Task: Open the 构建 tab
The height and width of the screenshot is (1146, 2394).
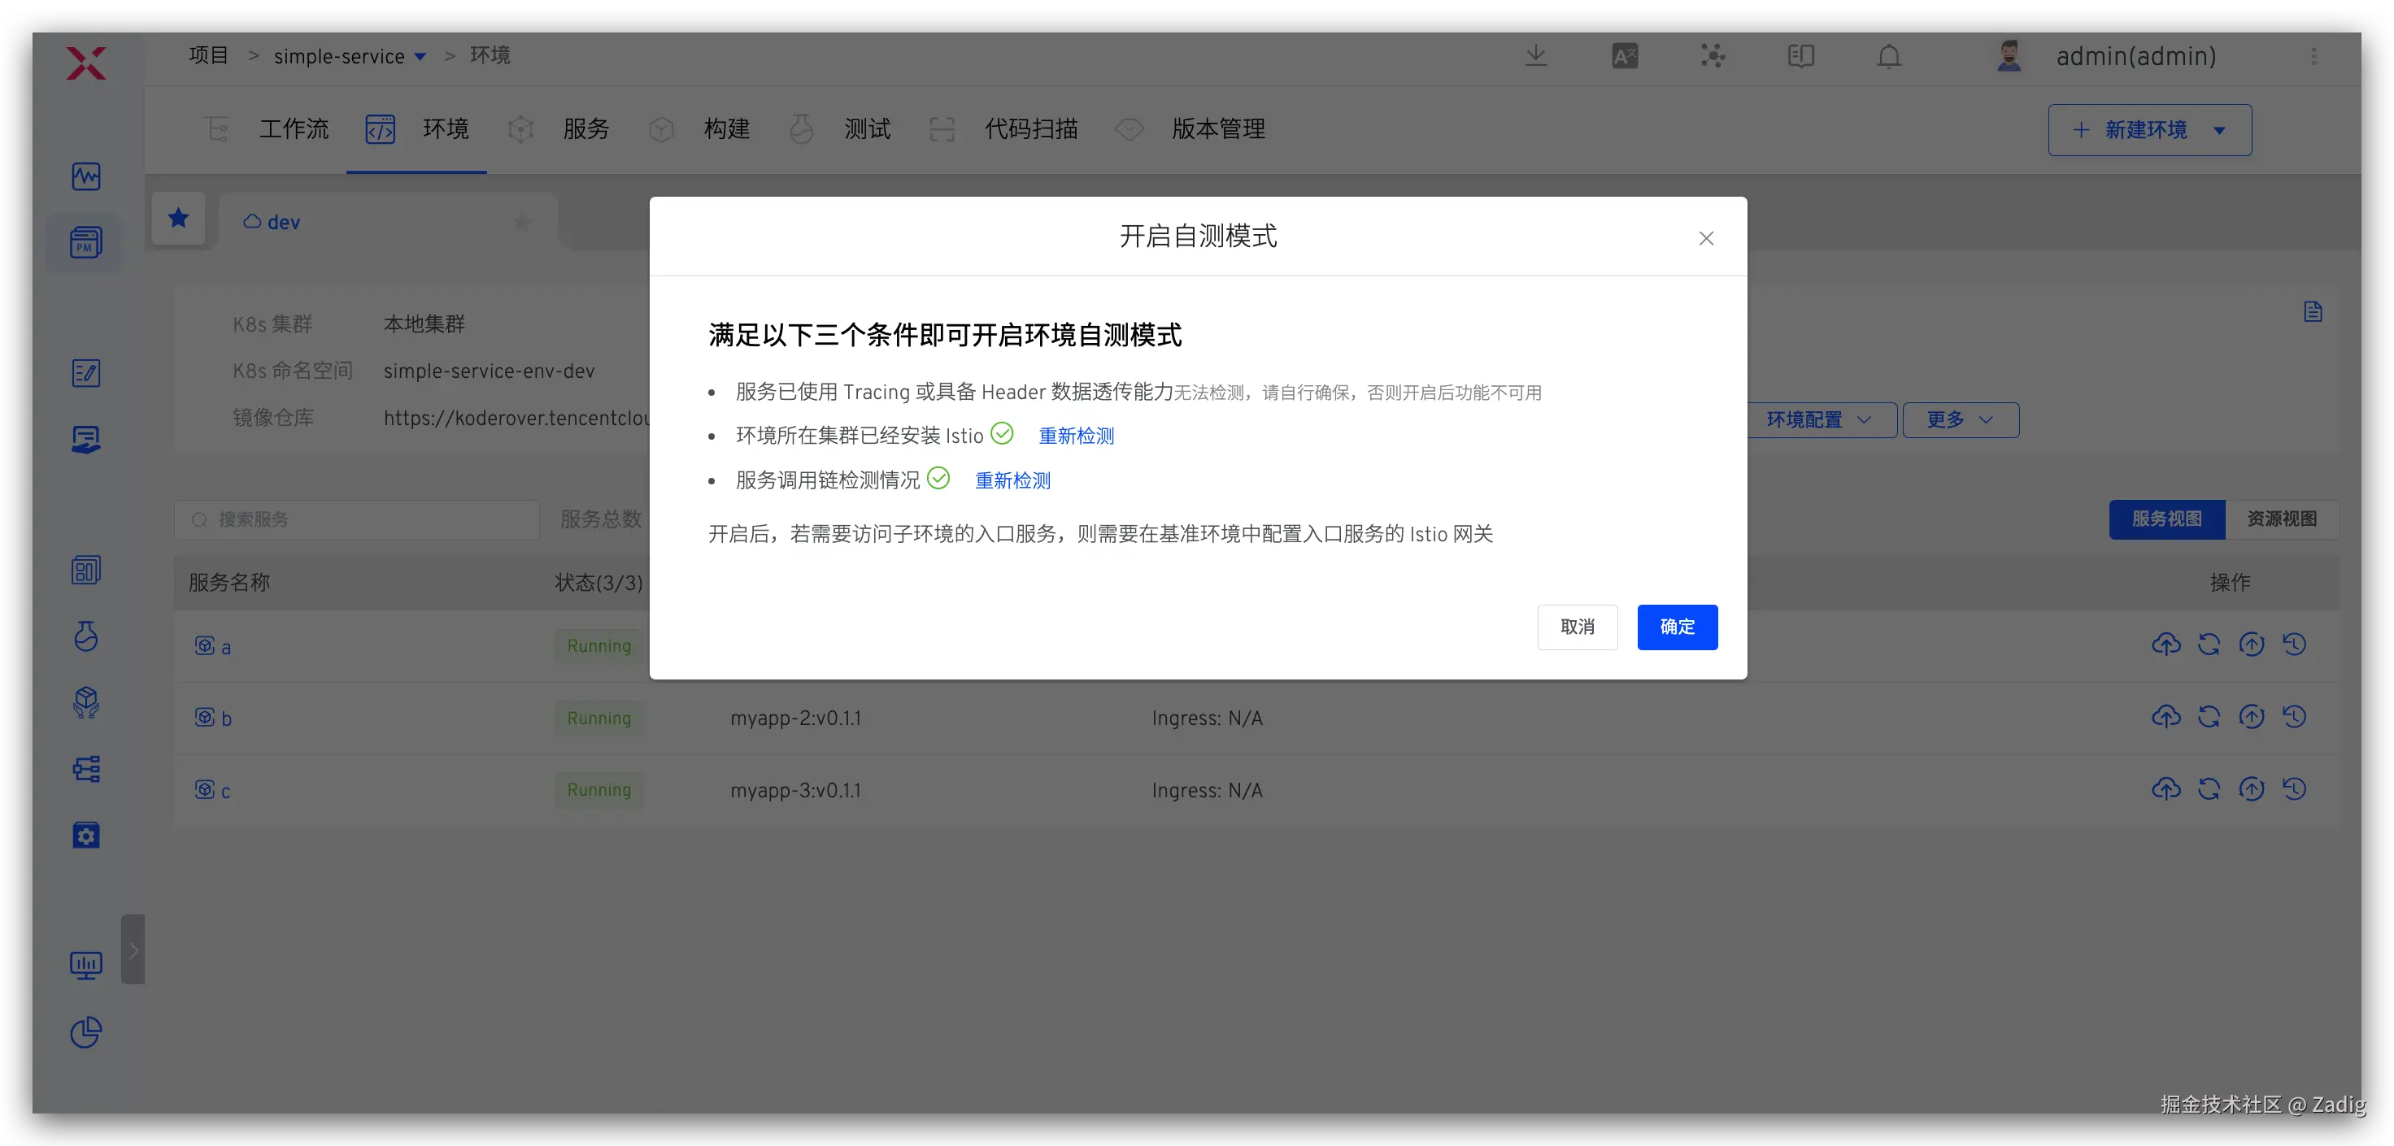Action: [700, 129]
